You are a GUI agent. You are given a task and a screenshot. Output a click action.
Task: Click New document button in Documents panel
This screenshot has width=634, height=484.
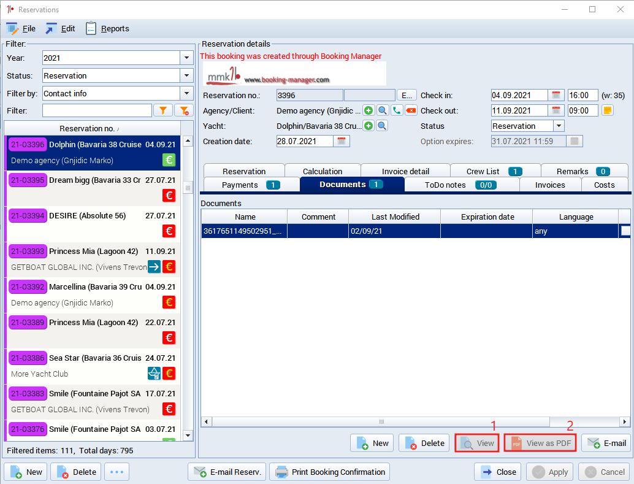pos(372,443)
